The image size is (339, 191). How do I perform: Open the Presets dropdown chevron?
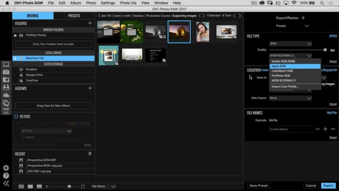(307, 26)
